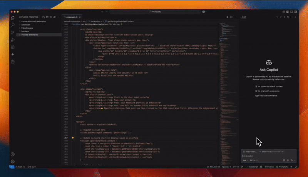This screenshot has width=308, height=177.
Task: Toggle current file context eye icon
Action: pos(283,152)
